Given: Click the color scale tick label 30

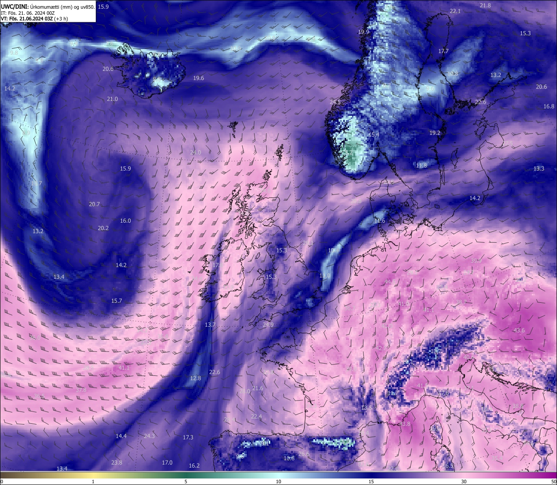Looking at the screenshot, I should 464,482.
